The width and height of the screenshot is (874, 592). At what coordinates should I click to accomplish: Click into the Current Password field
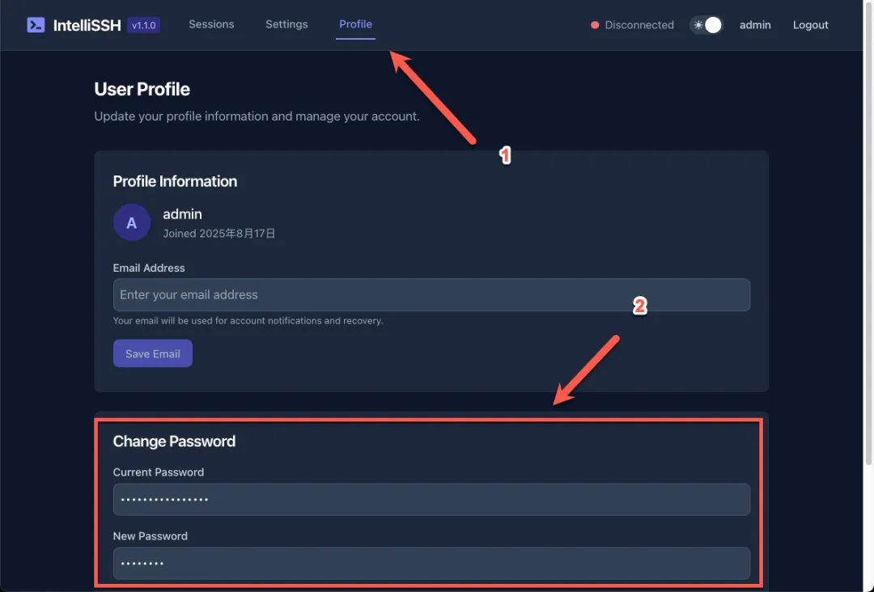[431, 500]
